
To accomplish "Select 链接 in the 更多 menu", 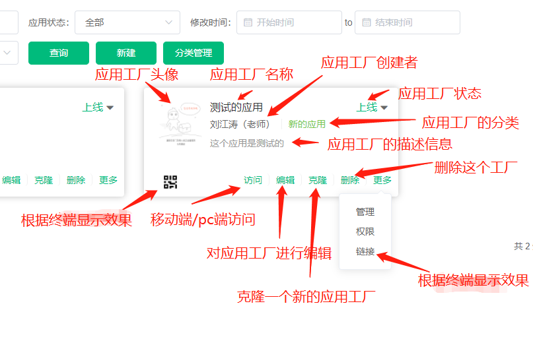I will 365,251.
